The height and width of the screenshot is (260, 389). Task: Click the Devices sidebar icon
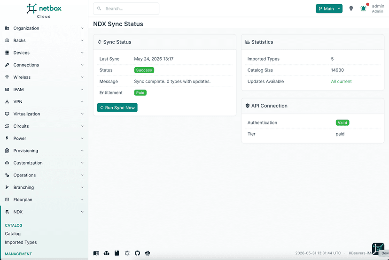[x=7, y=53]
